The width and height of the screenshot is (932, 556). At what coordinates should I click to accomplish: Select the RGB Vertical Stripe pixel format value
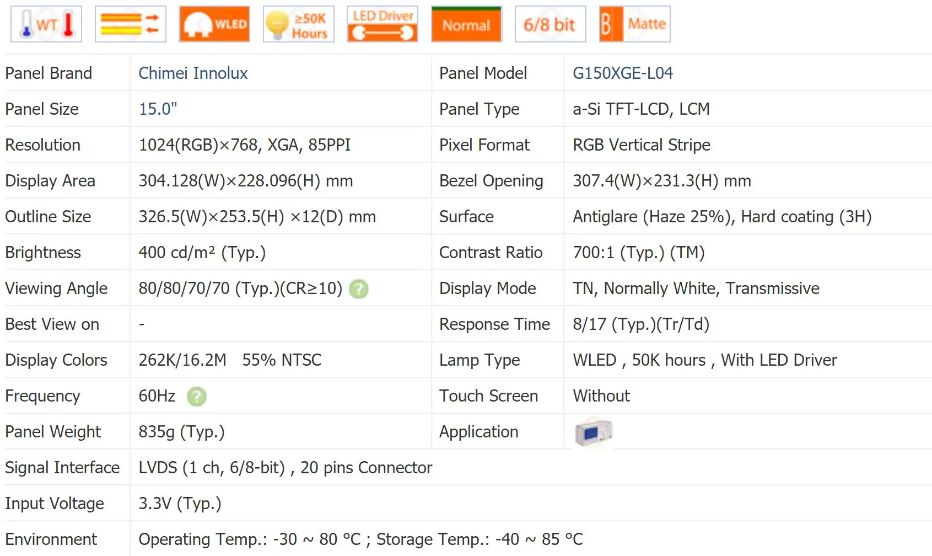[x=642, y=145]
